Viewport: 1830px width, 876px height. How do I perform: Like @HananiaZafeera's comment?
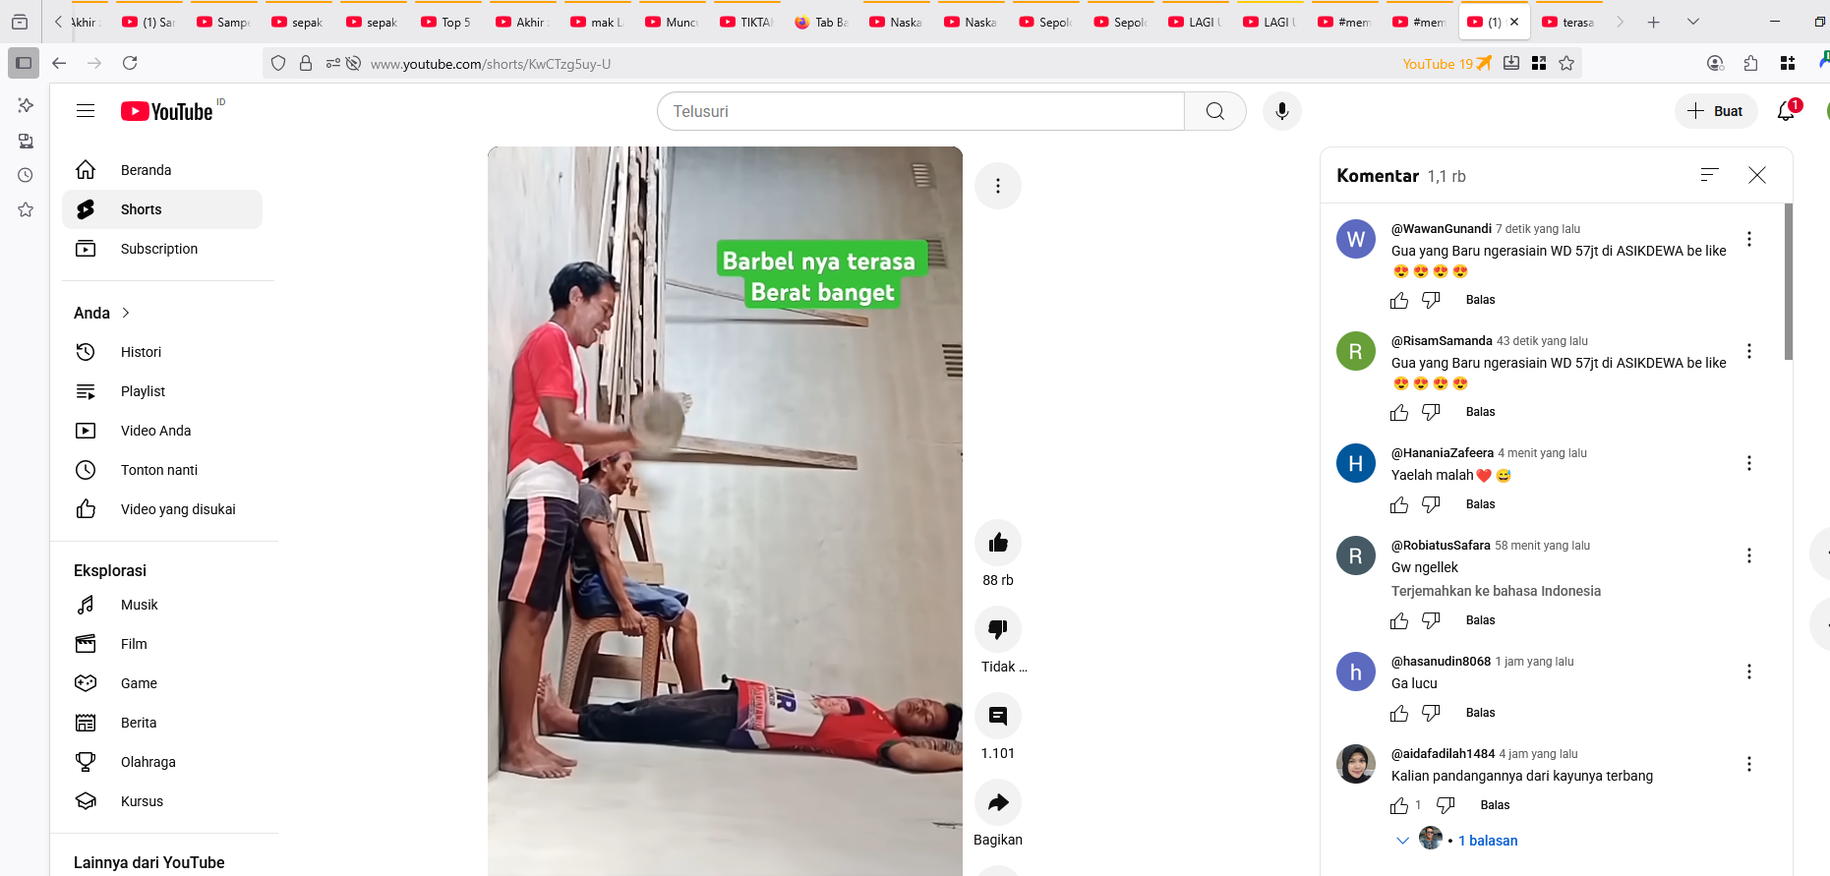coord(1399,504)
